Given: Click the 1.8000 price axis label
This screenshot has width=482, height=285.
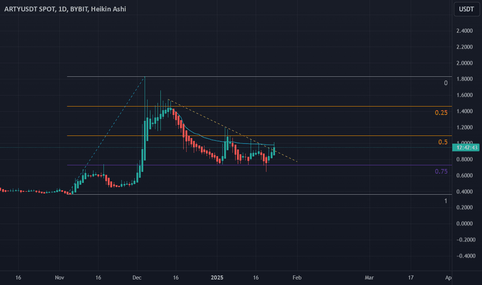Looking at the screenshot, I should [464, 79].
